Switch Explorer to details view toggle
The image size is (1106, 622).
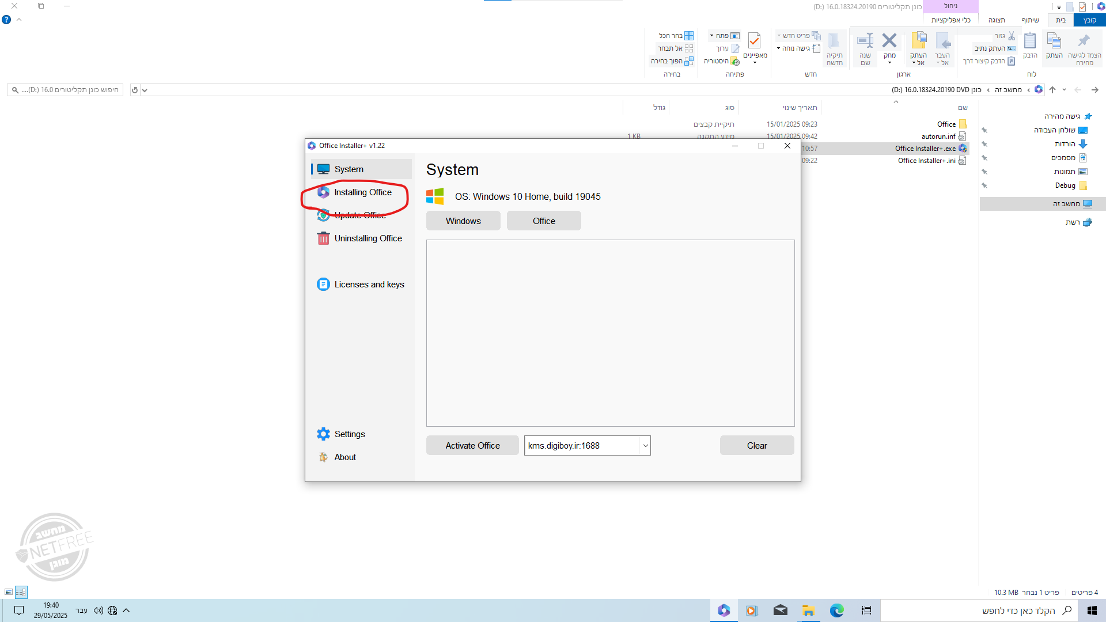21,591
